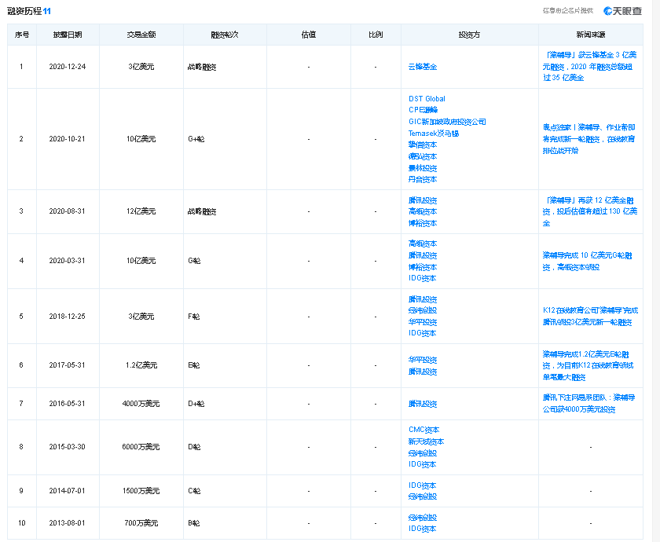This screenshot has height=542, width=660.
Task: Open GIC新加坡政府投资公司 investor link
Action: pos(447,122)
